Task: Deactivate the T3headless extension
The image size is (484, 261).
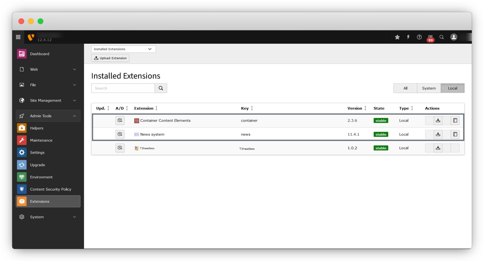Action: [x=120, y=148]
